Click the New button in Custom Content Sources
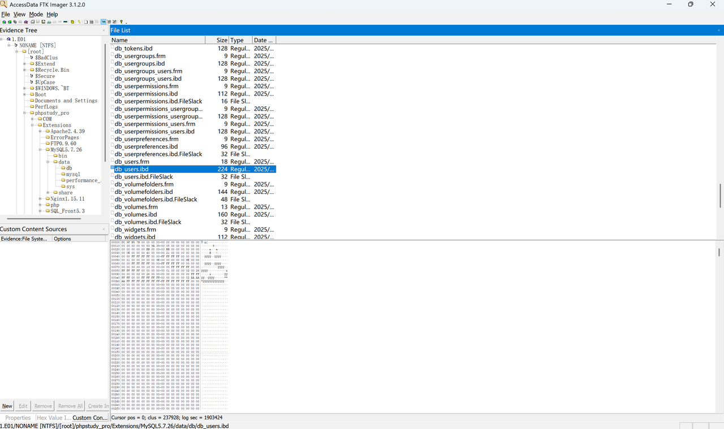 click(7, 406)
